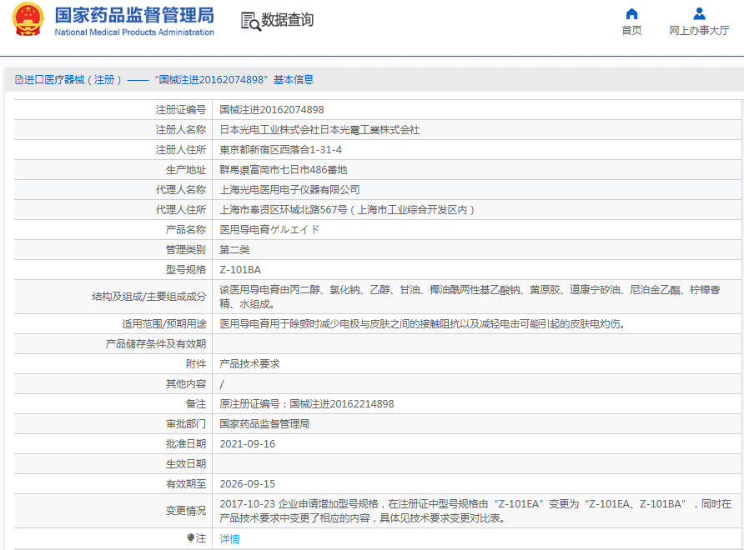Open 网上办事大厅 via its text label

point(699,31)
